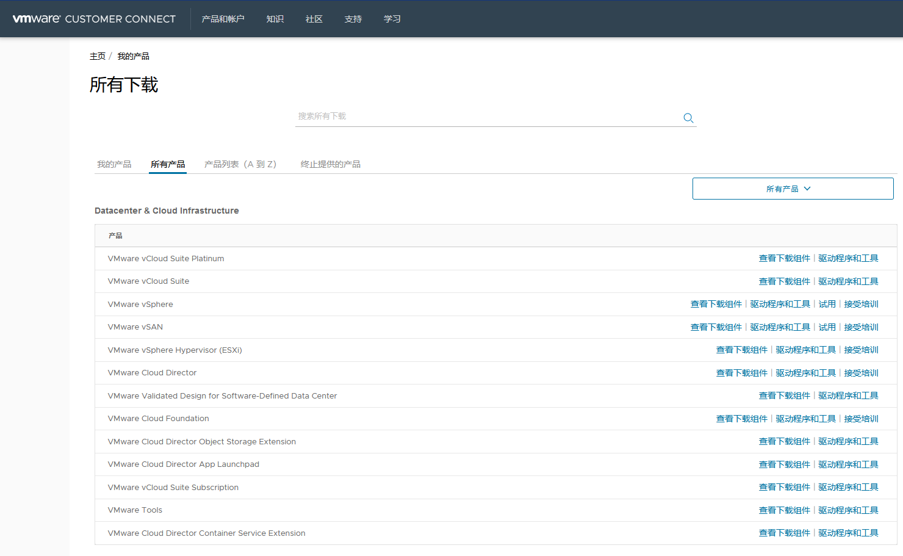
Task: Select the VMware vSAN product name
Action: [x=135, y=327]
